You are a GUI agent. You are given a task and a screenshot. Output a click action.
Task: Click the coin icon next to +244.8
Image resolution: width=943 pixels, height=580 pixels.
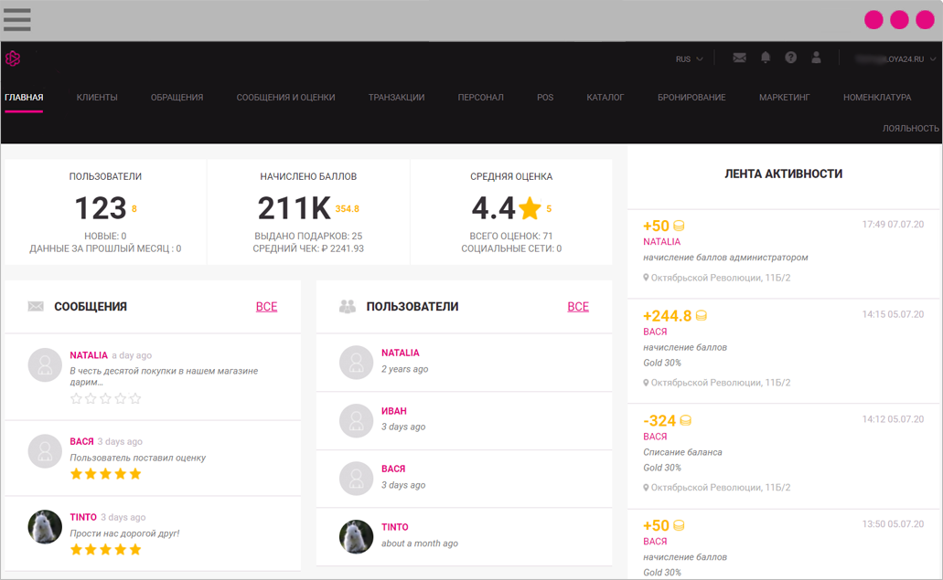702,316
